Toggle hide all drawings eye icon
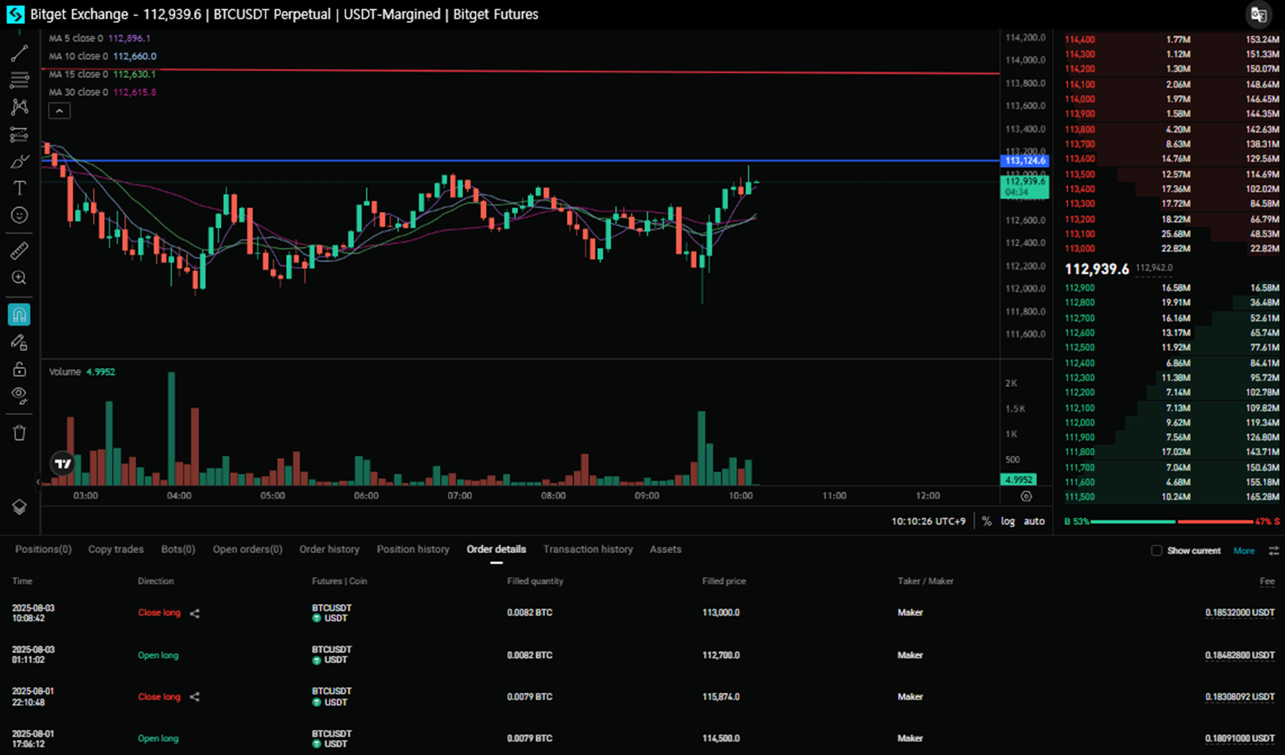Viewport: 1285px width, 755px height. pos(19,395)
